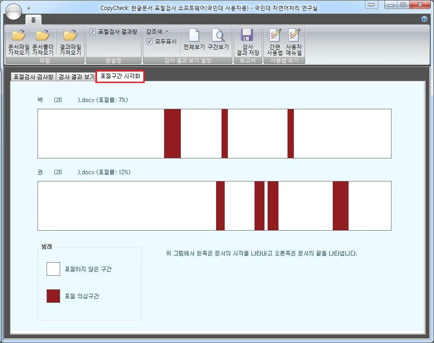Uncheck the 모두표시 checkbox
Image resolution: width=434 pixels, height=343 pixels.
coord(149,42)
